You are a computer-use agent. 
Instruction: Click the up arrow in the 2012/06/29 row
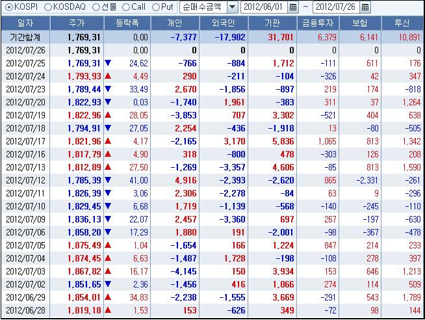pyautogui.click(x=108, y=297)
